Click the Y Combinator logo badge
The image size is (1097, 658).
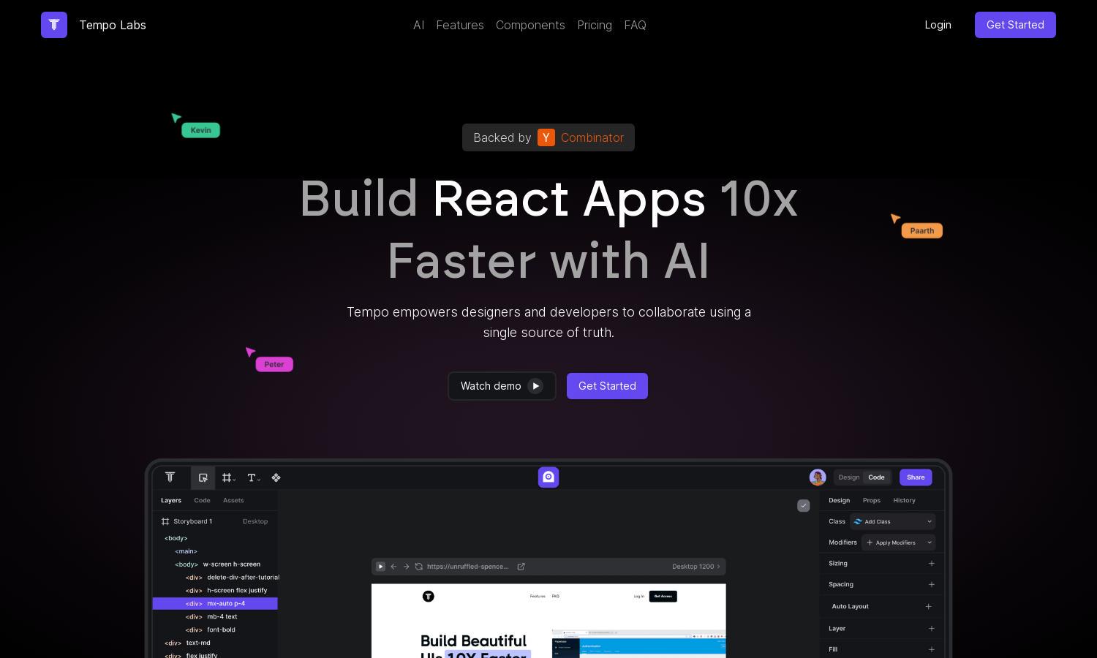546,137
